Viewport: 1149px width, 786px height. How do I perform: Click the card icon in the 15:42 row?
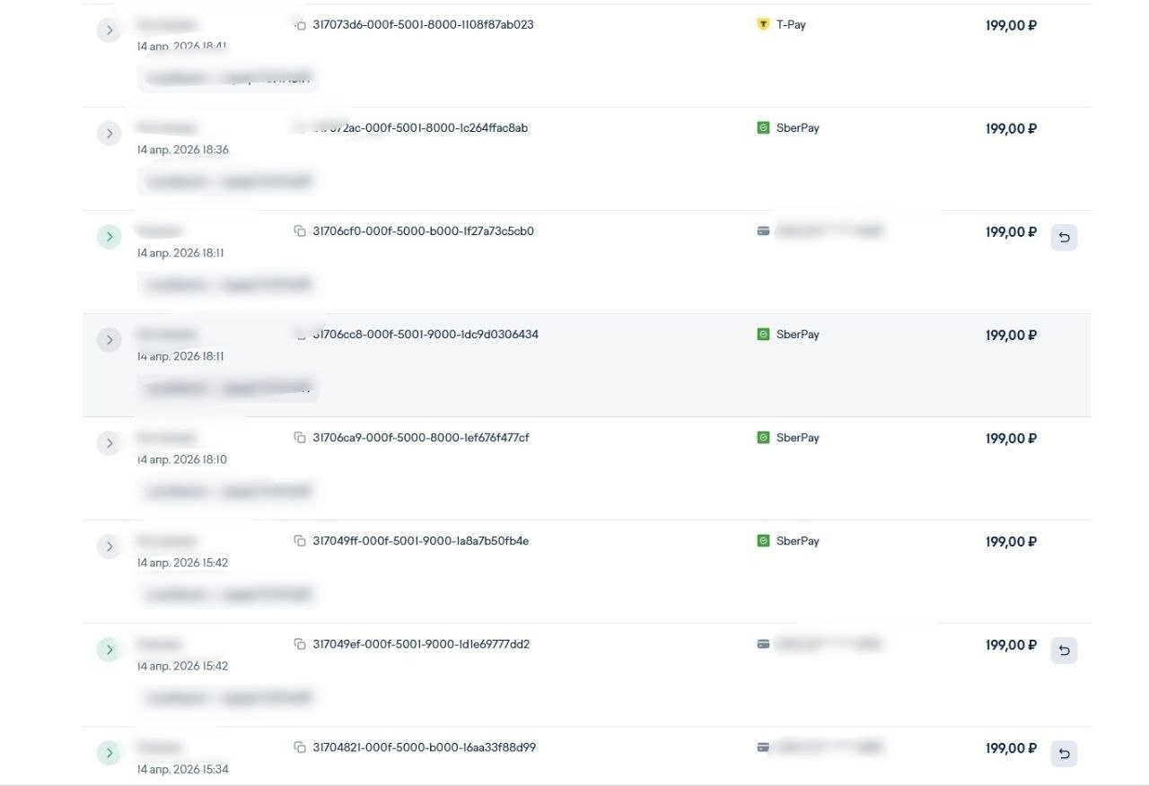click(763, 644)
